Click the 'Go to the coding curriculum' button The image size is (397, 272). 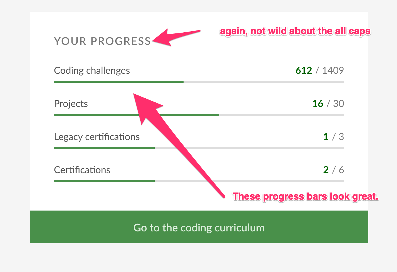point(198,227)
